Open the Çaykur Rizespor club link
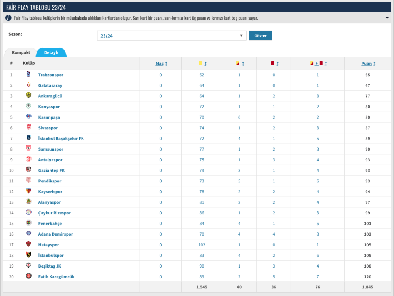Viewport: 394px width, 296px height. 55,213
